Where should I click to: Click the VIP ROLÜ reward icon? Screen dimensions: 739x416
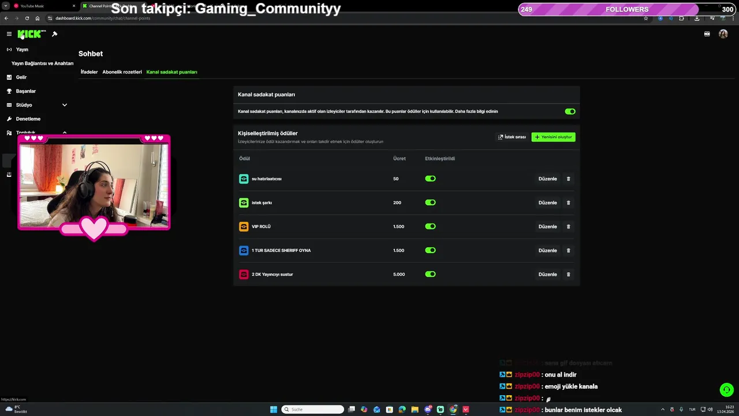coord(244,226)
